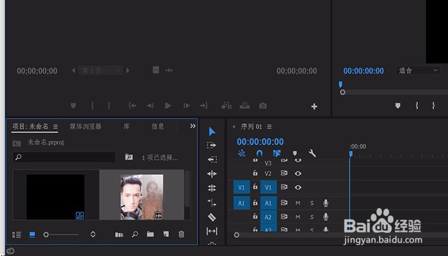448x256 pixels.
Task: Toggle lock on A2 track
Action: [x=255, y=216]
